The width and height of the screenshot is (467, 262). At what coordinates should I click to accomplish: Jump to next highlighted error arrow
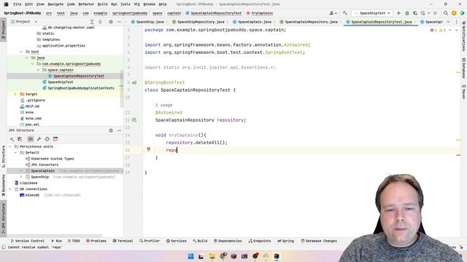coord(456,30)
